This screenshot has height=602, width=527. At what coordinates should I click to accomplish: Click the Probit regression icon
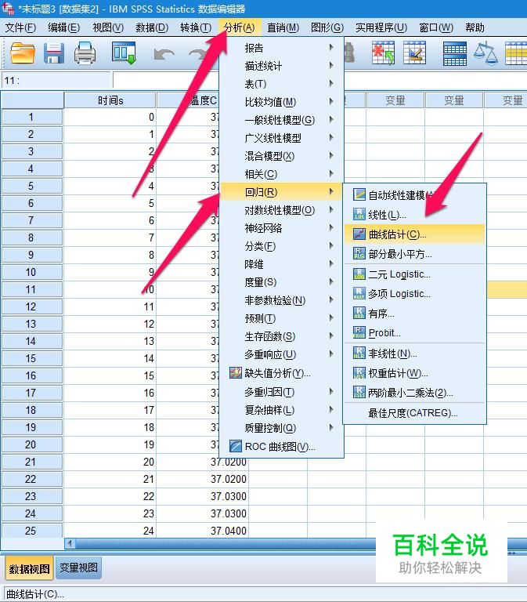(x=359, y=332)
